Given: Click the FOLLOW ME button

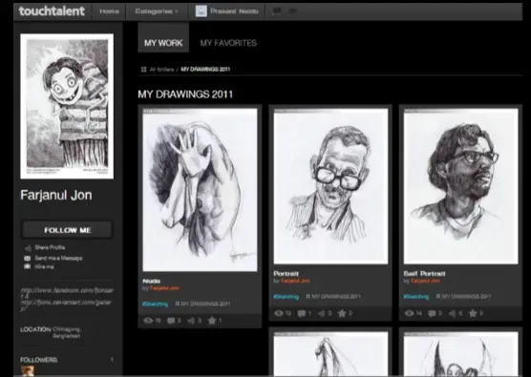Looking at the screenshot, I should coord(67,230).
